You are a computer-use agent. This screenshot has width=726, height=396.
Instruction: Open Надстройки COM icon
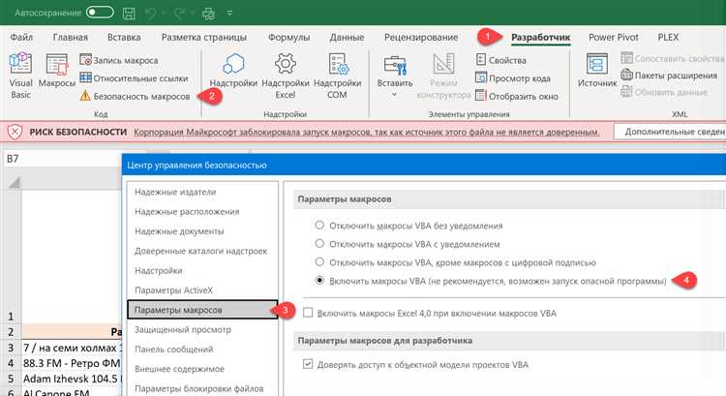click(337, 76)
